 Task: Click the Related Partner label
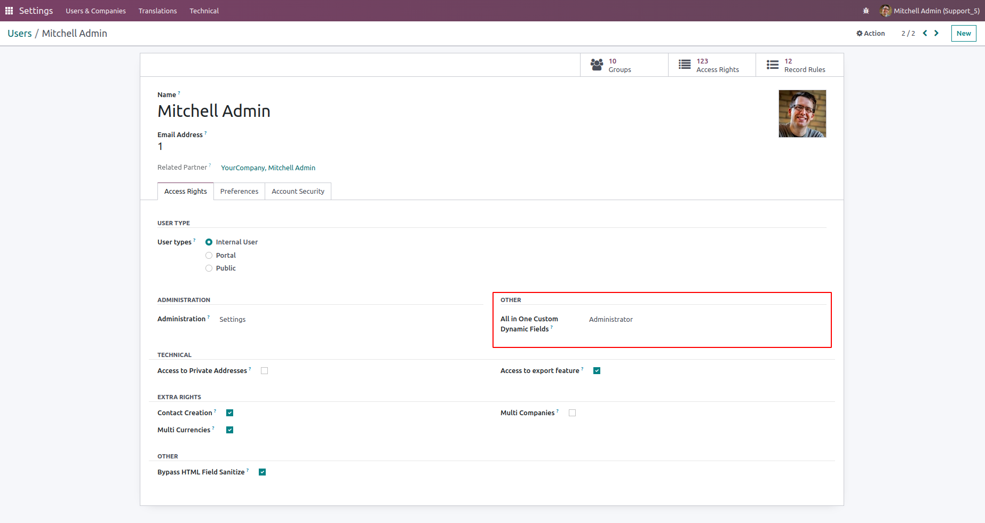pos(182,168)
